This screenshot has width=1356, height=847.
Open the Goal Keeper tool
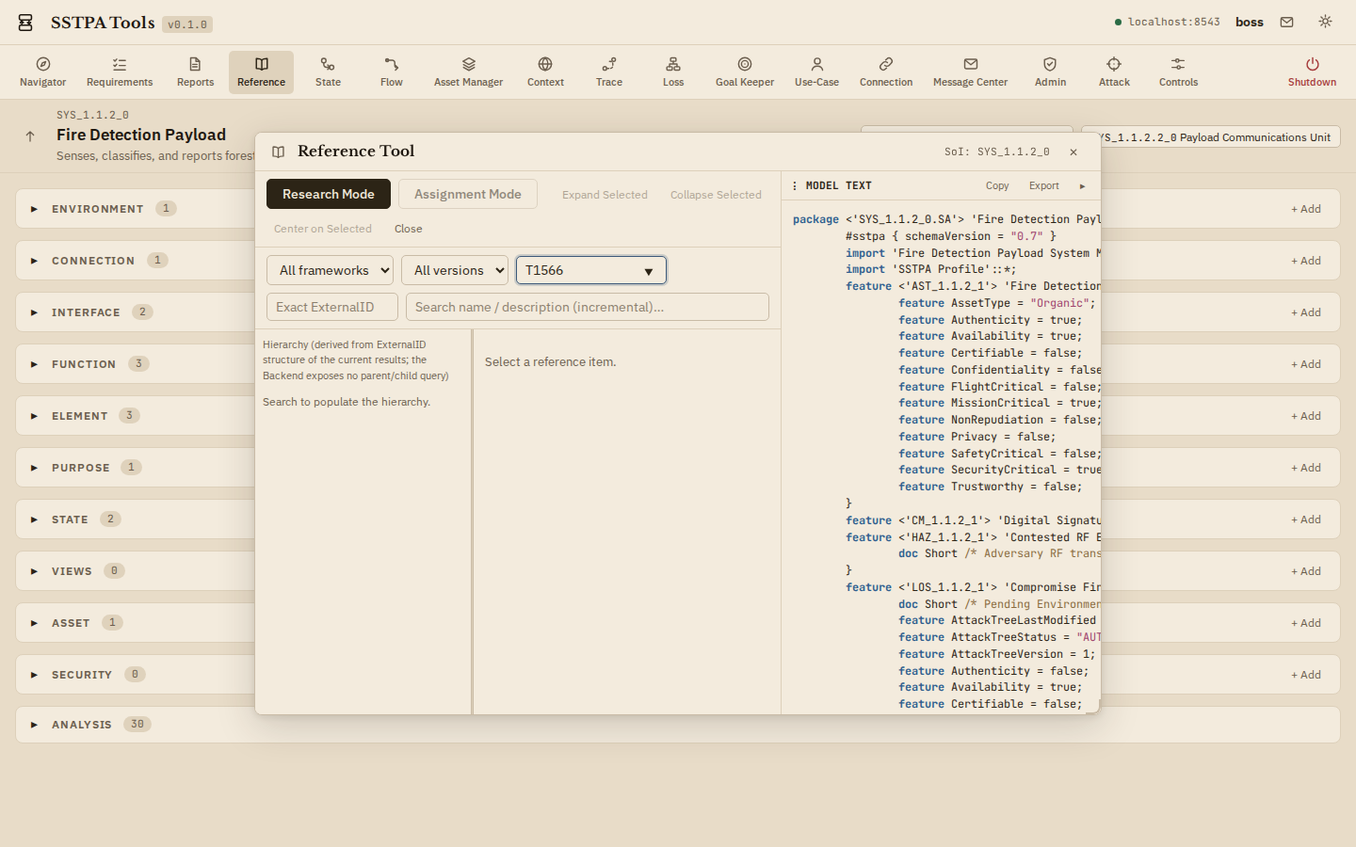(x=745, y=72)
